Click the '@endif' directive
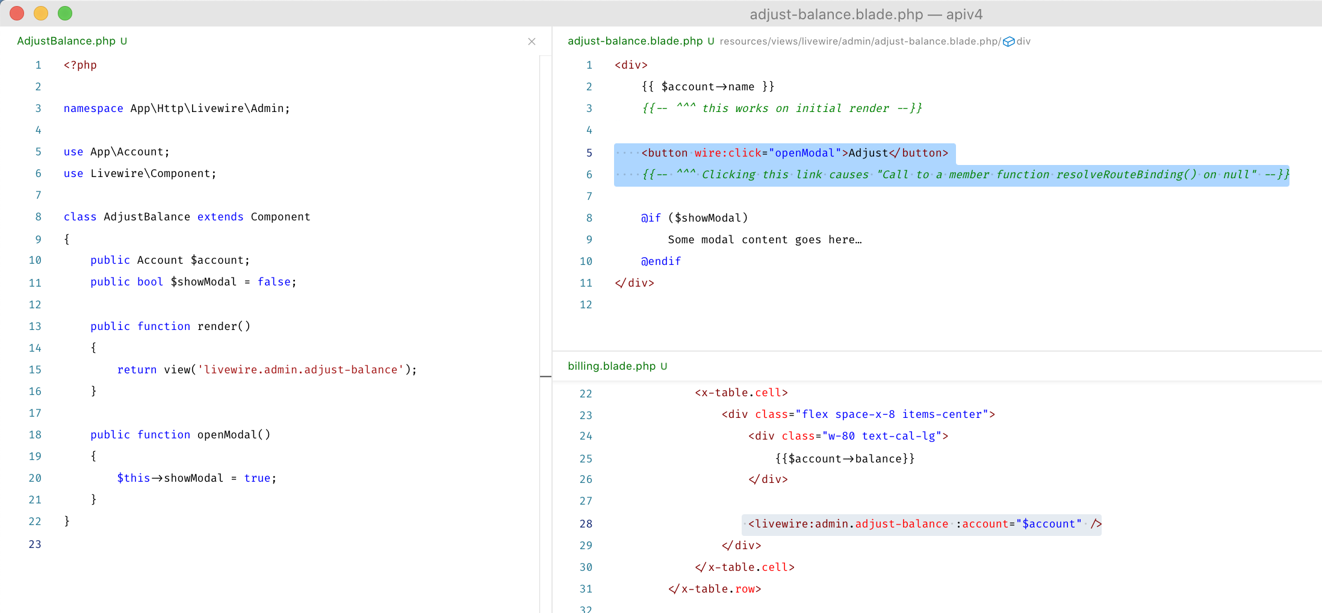The height and width of the screenshot is (613, 1322). [x=661, y=261]
